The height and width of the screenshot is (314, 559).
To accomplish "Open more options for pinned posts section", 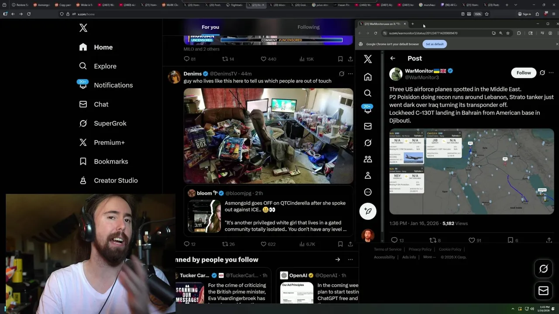I will [350, 259].
